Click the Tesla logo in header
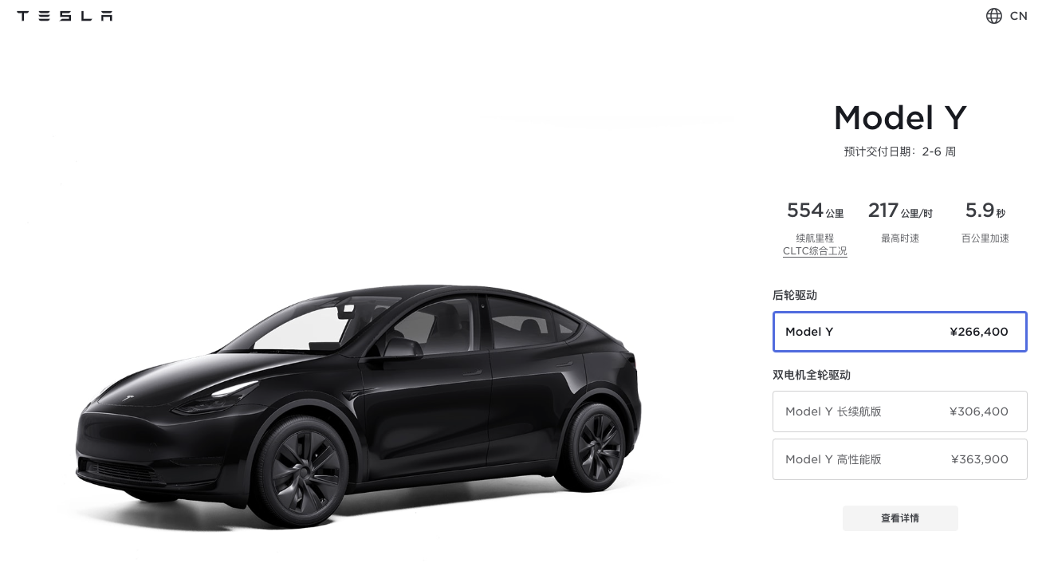 (x=65, y=16)
